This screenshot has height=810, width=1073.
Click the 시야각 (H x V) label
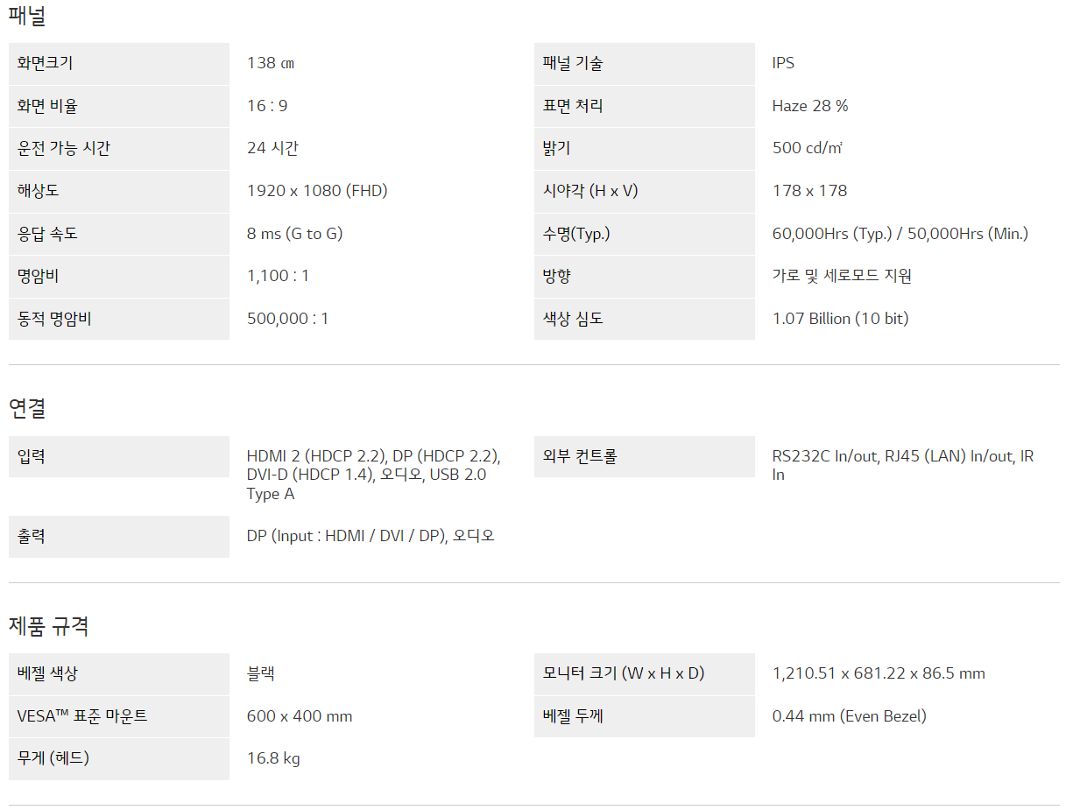click(x=590, y=191)
